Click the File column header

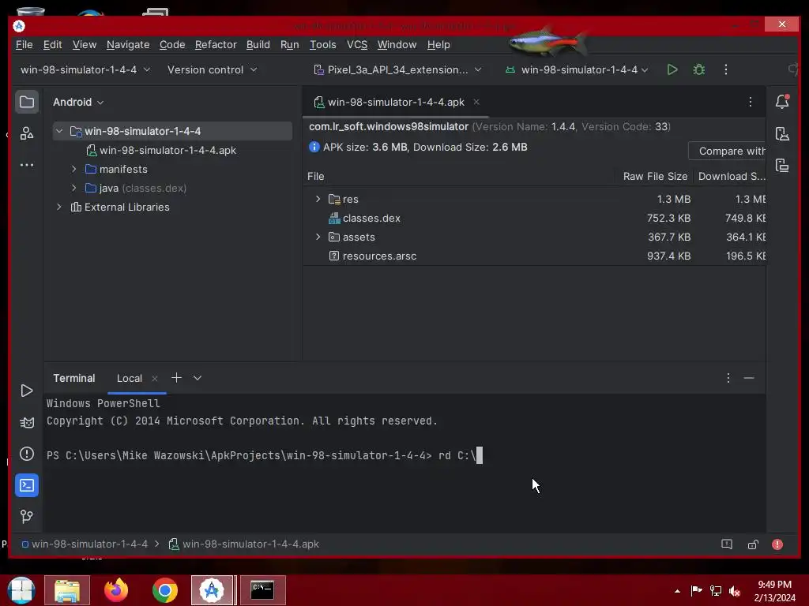click(316, 176)
